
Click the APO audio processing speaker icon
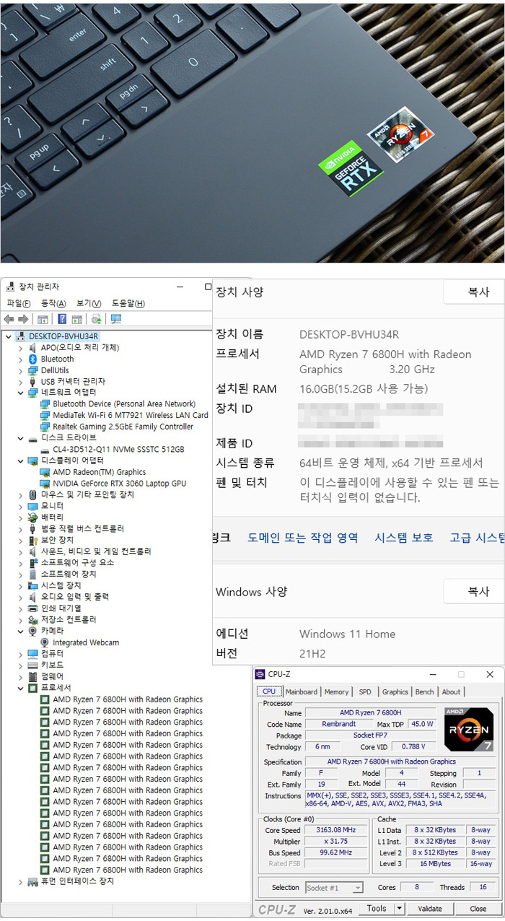tap(32, 347)
